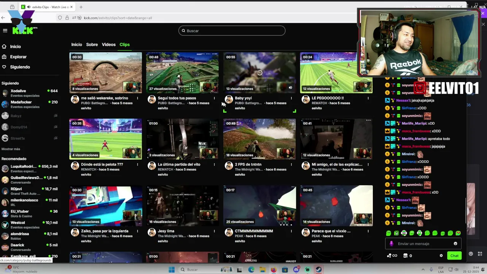Play the 'CTMMMMMMMMMM' PEAK clip

coord(259,205)
